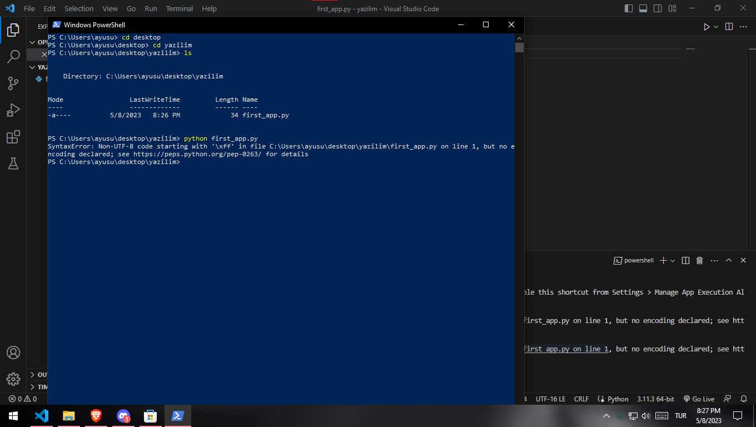Screen dimensions: 756x427
Task: Expand the Outline section
Action: click(x=32, y=375)
